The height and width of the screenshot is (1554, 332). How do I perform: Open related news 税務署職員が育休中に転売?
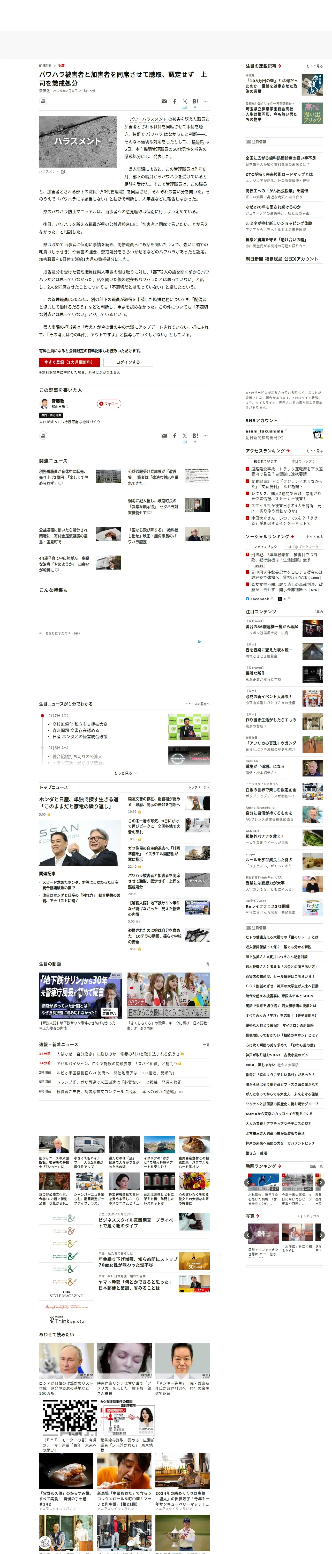pos(64,477)
